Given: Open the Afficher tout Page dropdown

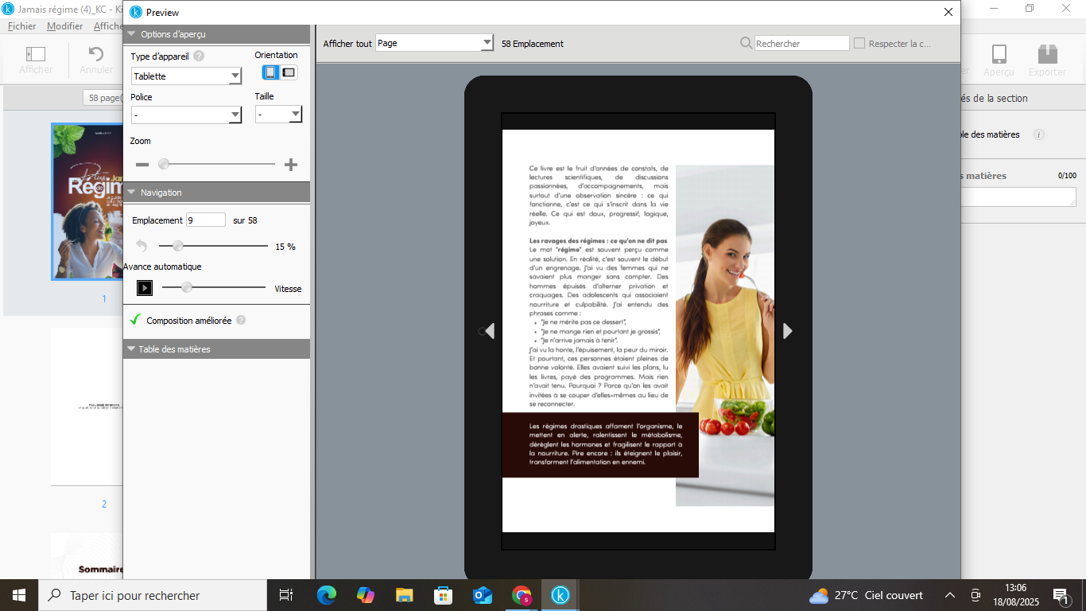Looking at the screenshot, I should click(x=434, y=44).
